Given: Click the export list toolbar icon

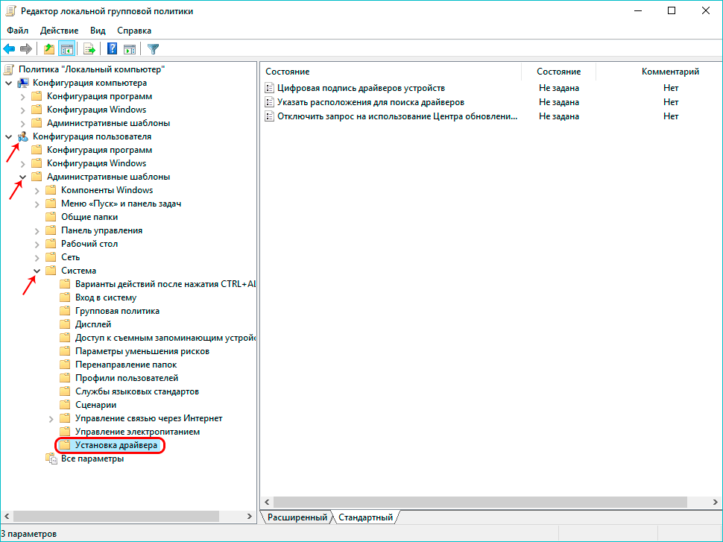Looking at the screenshot, I should [89, 48].
